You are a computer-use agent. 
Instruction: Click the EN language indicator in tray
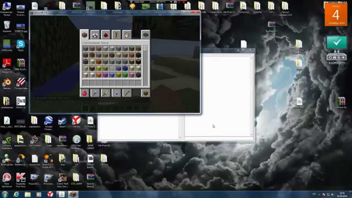click(x=314, y=194)
